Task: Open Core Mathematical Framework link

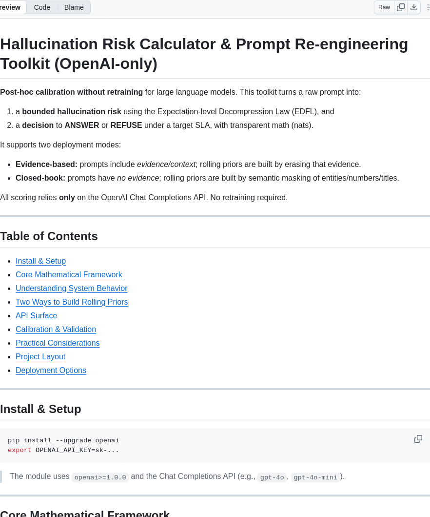Action: coord(69,275)
